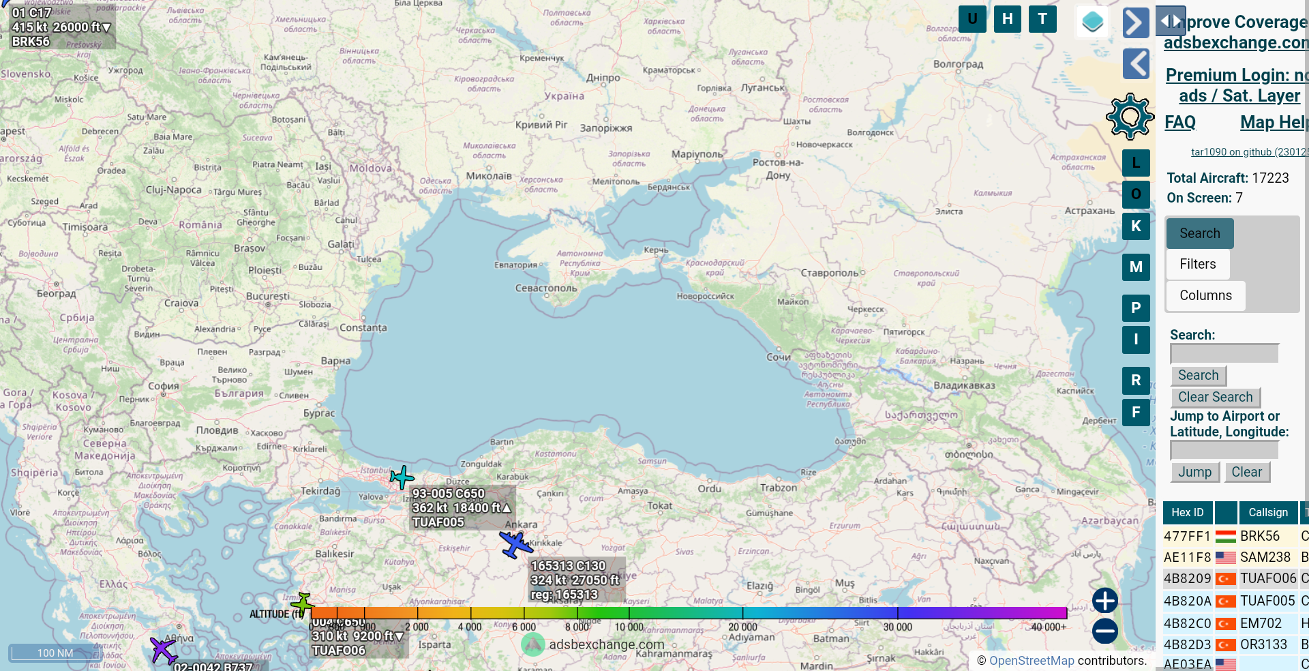Open the map layers selector
The height and width of the screenshot is (671, 1309).
click(1093, 22)
